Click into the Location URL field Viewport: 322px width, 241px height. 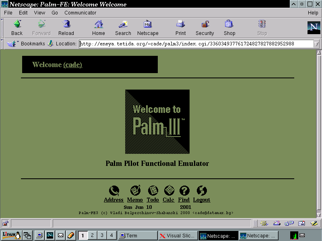click(196, 44)
